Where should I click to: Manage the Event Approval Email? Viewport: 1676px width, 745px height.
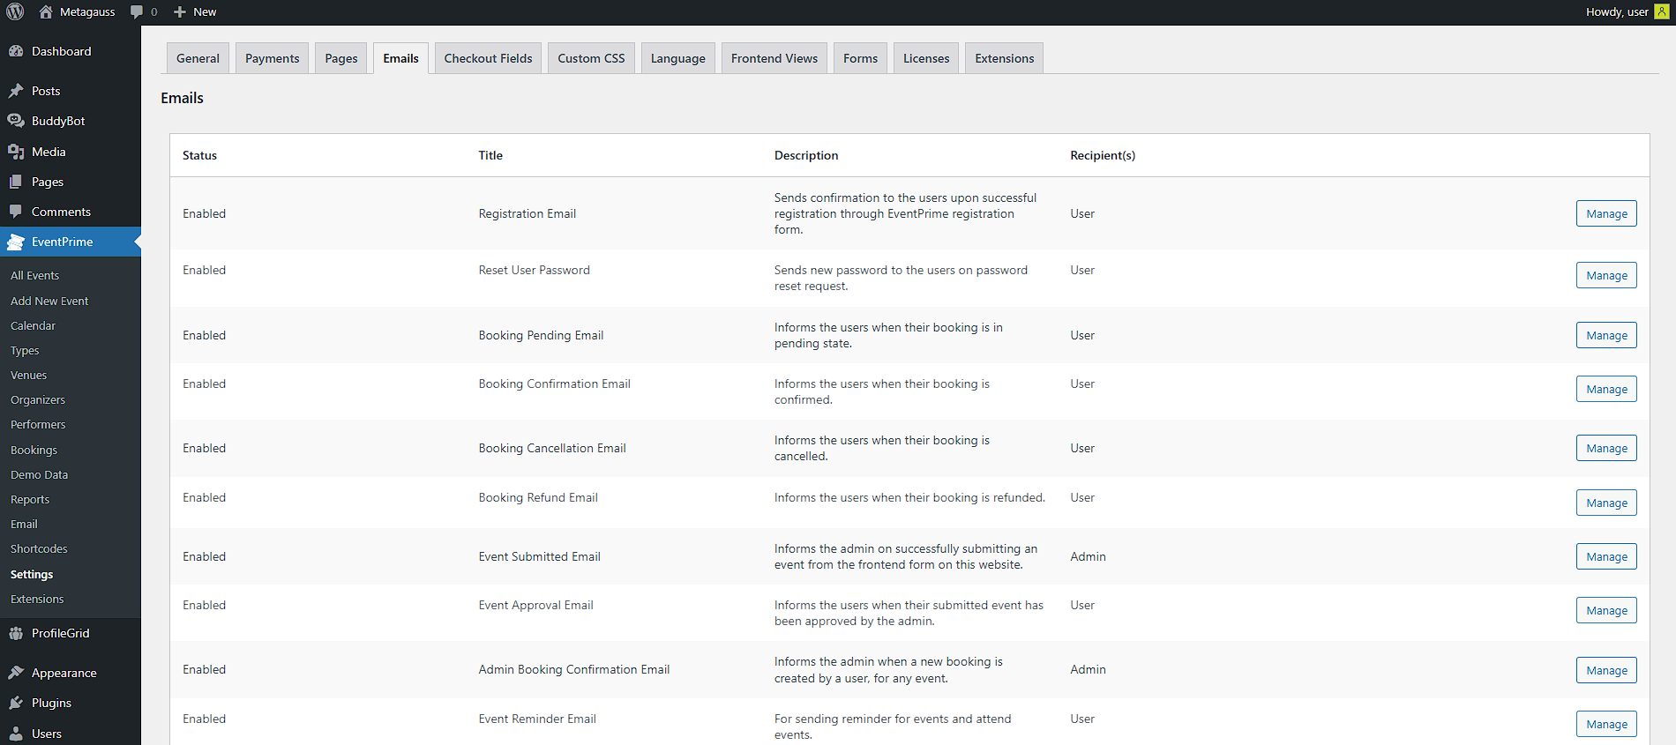tap(1606, 610)
